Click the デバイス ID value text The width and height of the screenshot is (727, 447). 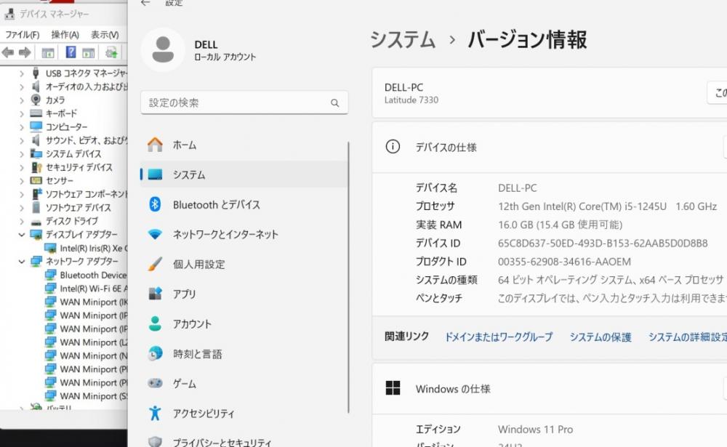(x=603, y=243)
